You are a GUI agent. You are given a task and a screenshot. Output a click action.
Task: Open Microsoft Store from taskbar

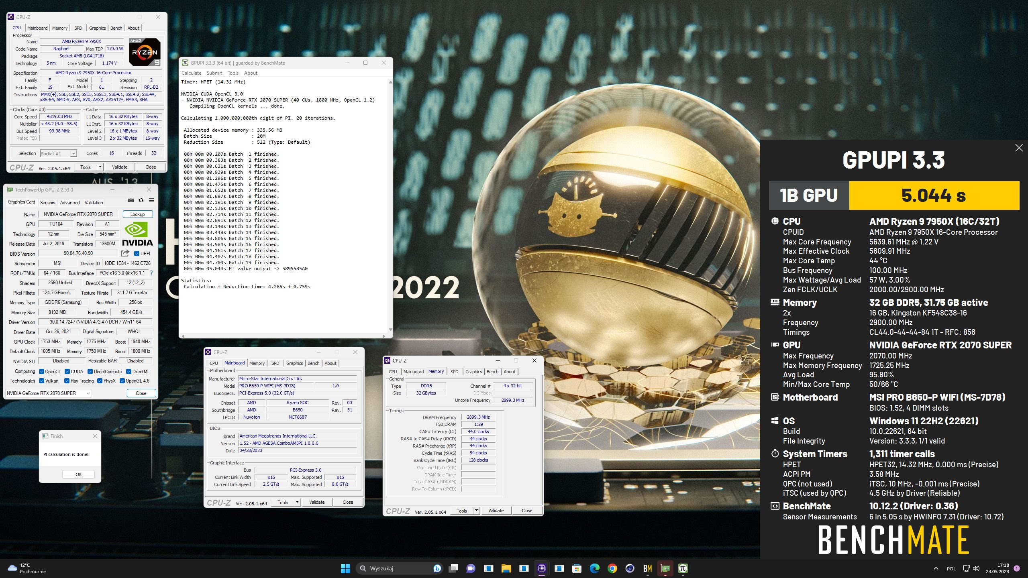click(x=577, y=568)
